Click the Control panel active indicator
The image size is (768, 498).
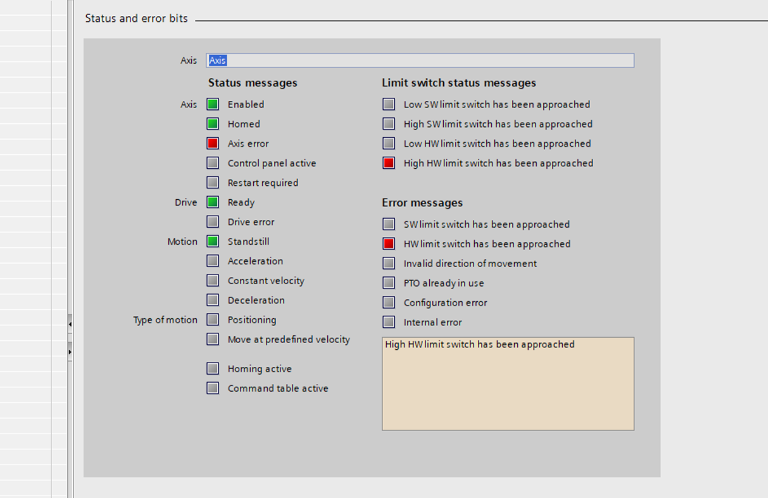point(212,163)
